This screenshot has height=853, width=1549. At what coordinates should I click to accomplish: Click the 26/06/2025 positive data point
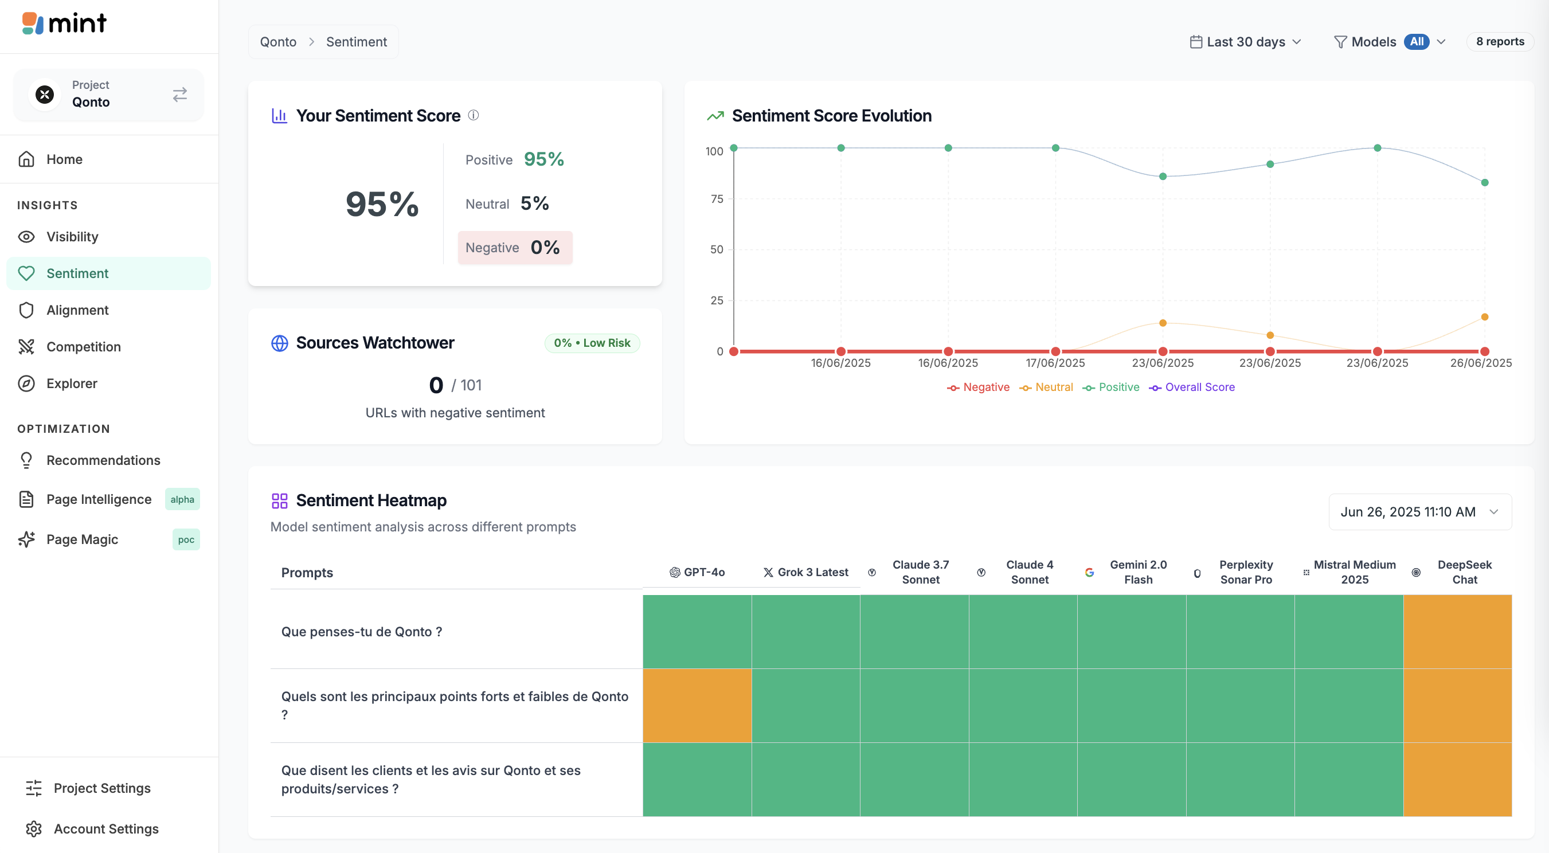tap(1484, 183)
